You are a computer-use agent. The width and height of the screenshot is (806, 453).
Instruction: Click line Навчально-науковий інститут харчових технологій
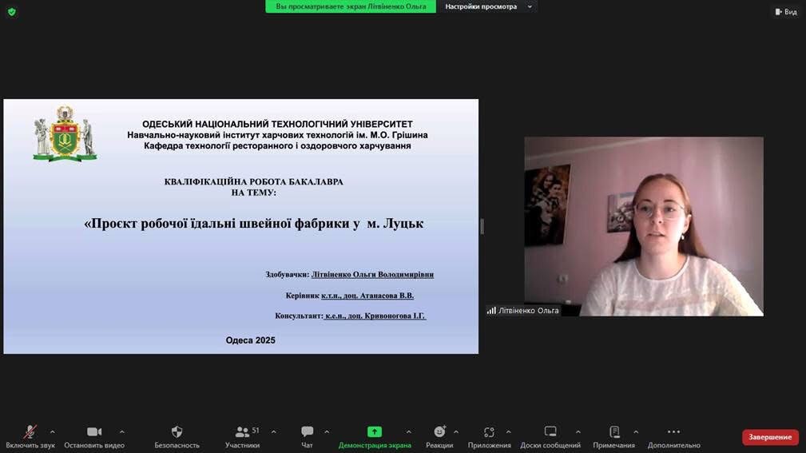pyautogui.click(x=277, y=135)
